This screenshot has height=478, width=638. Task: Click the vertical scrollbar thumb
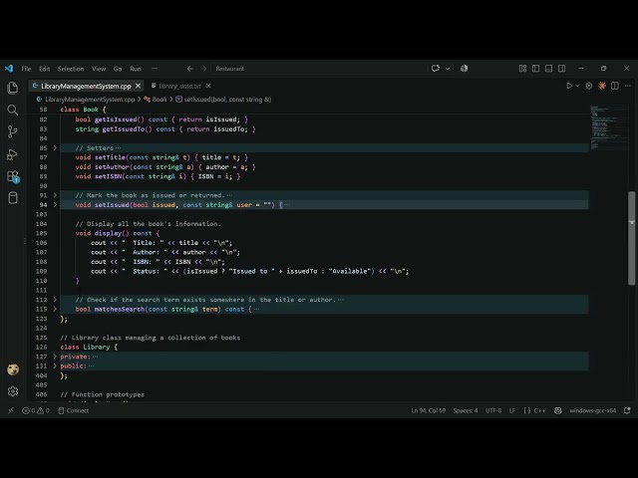631,238
